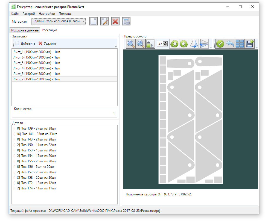Screen dimensions: 268x223
Task: Click the rotate counterclockwise green arrow icon
Action: [x=174, y=44]
